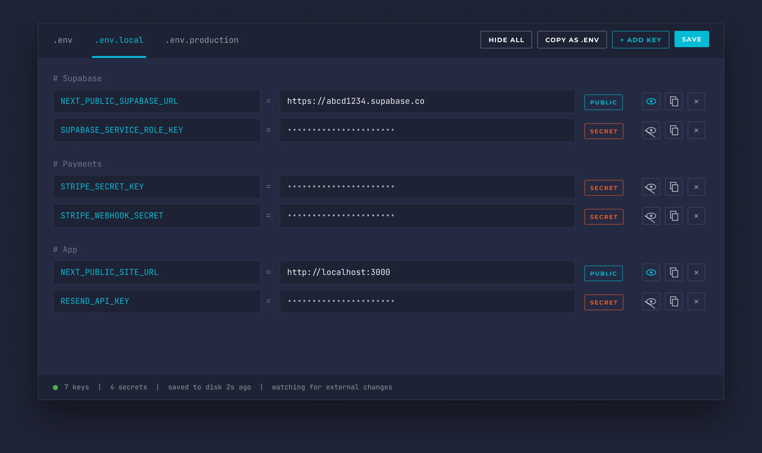Image resolution: width=762 pixels, height=453 pixels.
Task: Edit the https://abcd1234.supabase.co value field
Action: (427, 101)
